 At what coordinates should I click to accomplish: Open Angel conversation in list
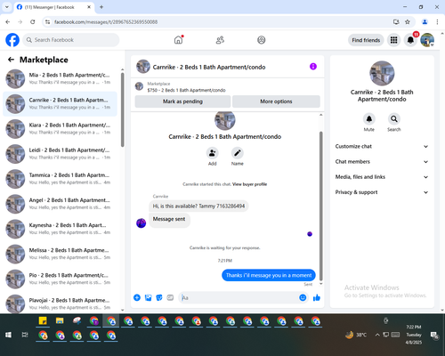60,204
